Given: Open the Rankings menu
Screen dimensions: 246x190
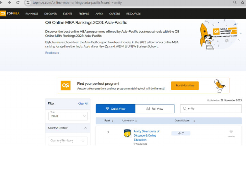Looking at the screenshot, I should [x=32, y=14].
